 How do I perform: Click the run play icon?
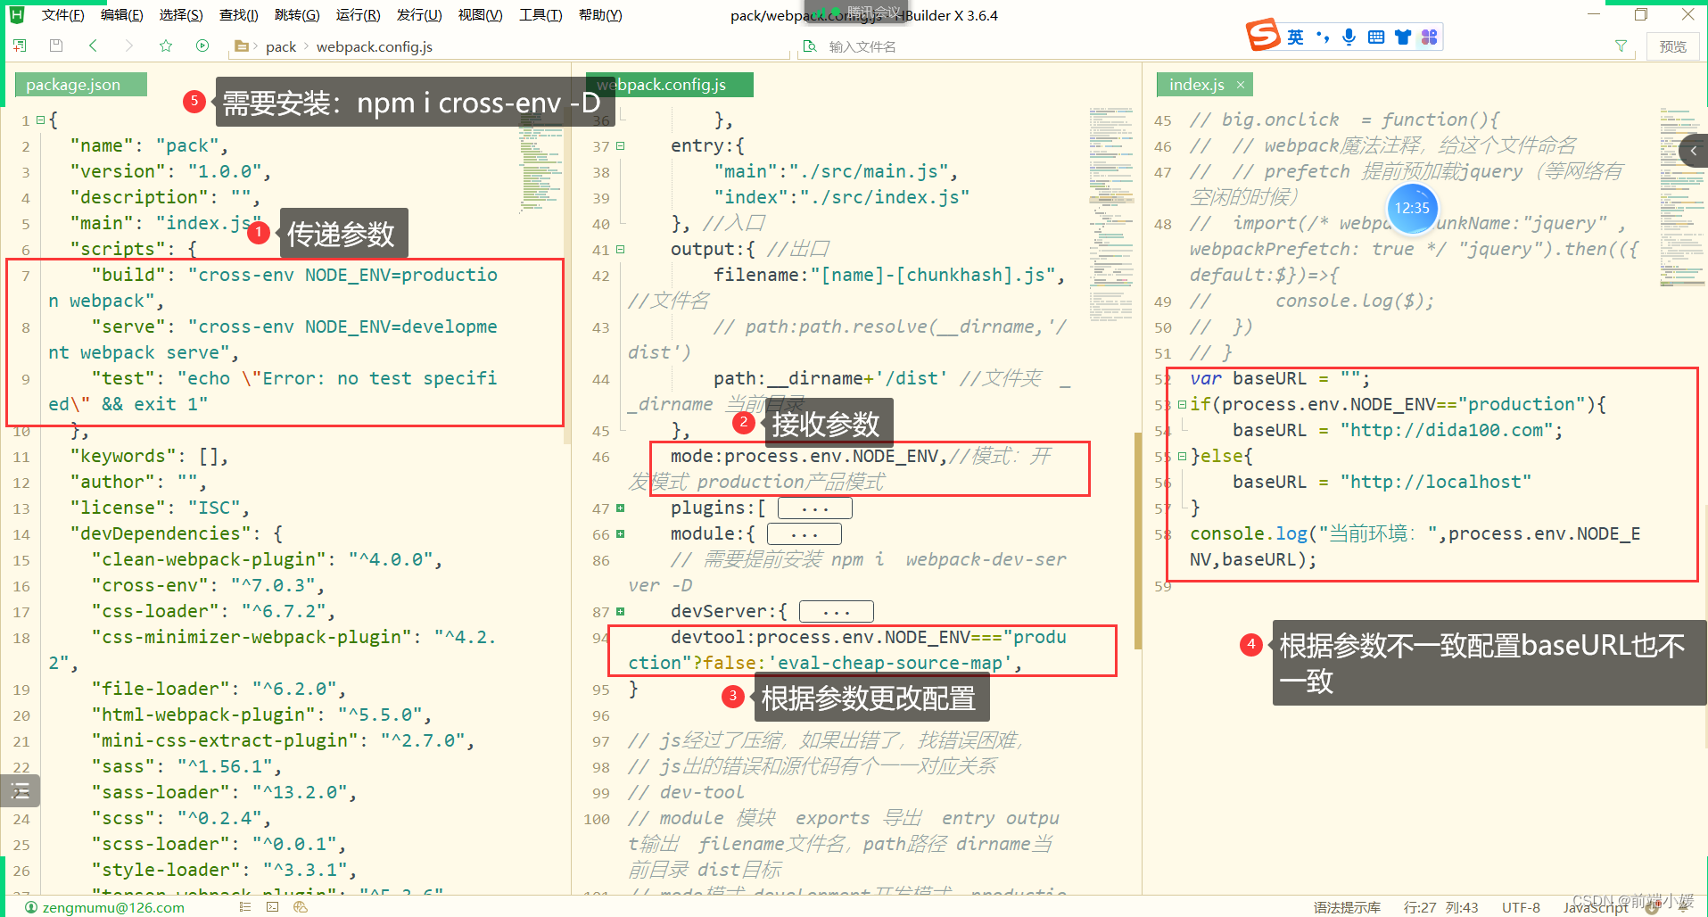(202, 45)
